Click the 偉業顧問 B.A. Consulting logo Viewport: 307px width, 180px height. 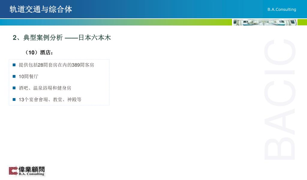click(x=27, y=171)
